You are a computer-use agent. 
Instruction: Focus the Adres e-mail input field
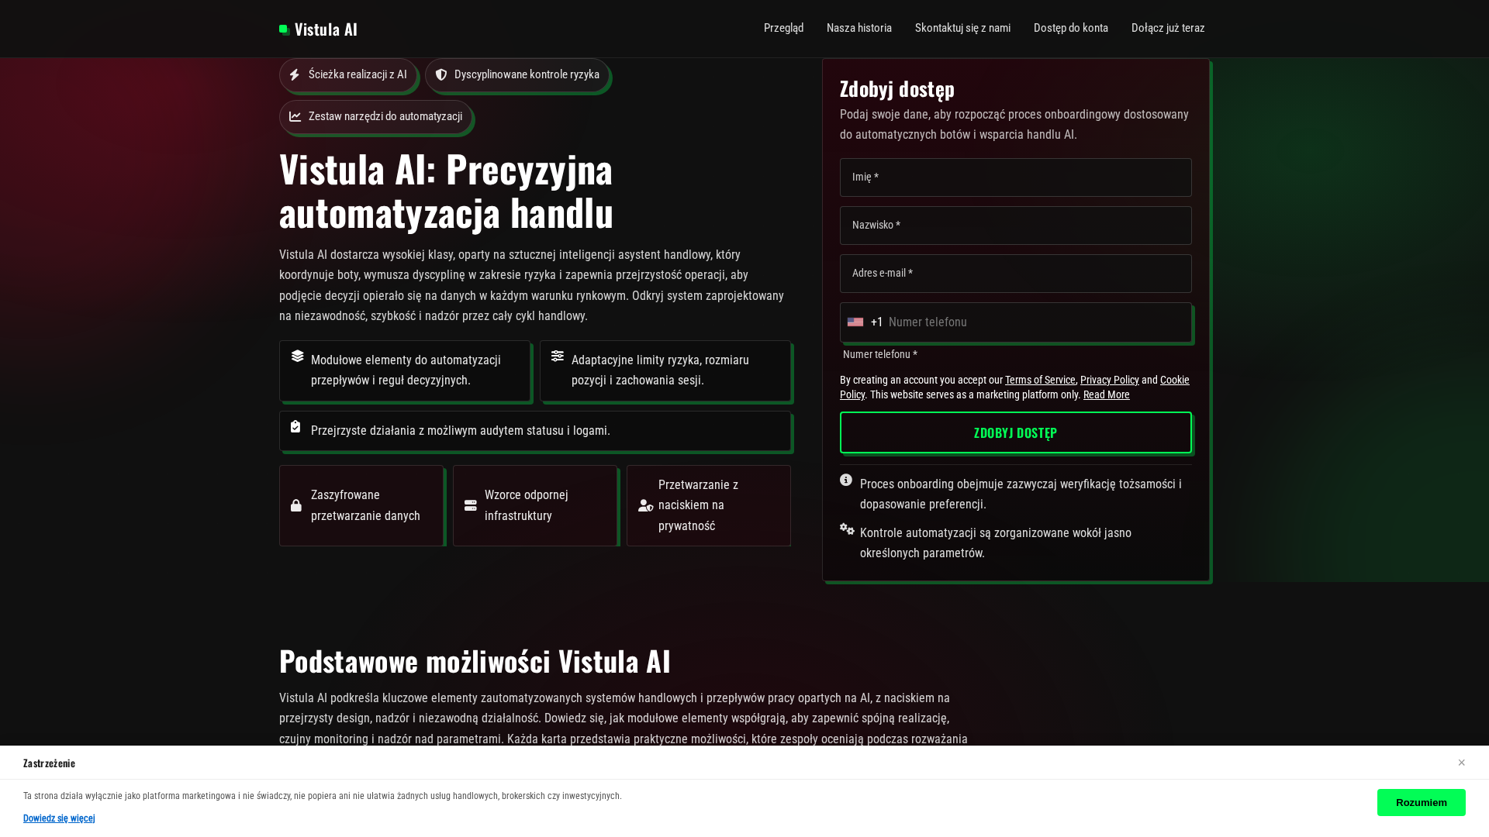(1016, 274)
